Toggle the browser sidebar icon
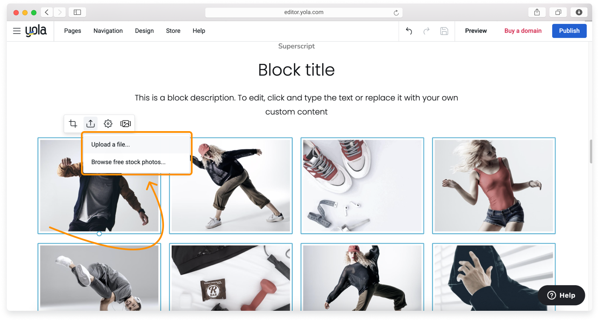 coord(77,12)
